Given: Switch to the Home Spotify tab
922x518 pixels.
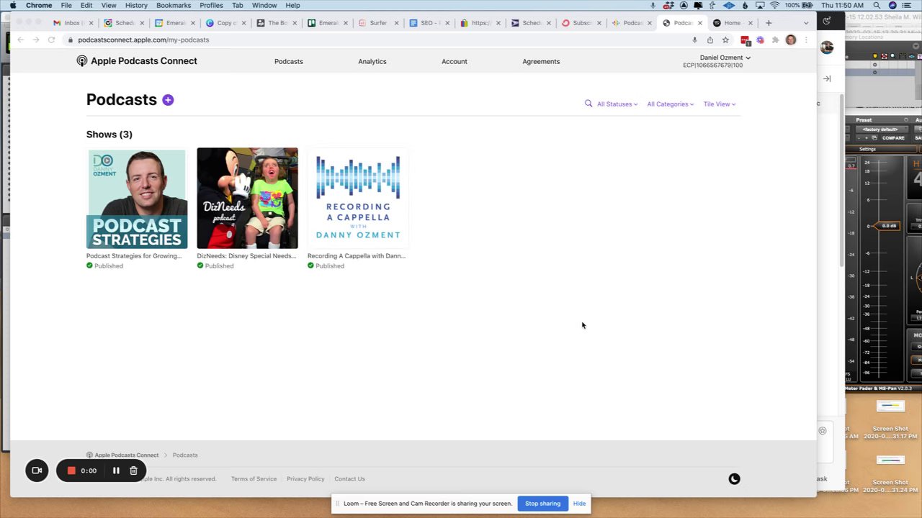Looking at the screenshot, I should (x=732, y=23).
